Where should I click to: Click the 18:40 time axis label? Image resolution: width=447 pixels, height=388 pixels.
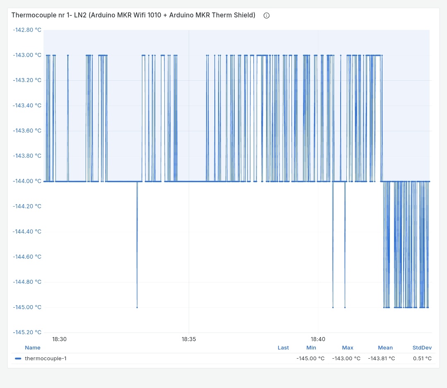(318, 339)
